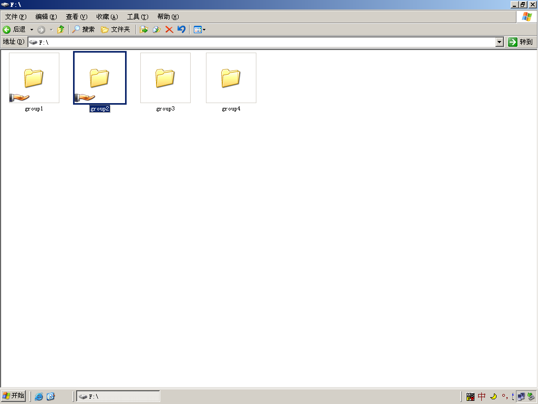Open Search (搜索) in the toolbar

point(84,29)
